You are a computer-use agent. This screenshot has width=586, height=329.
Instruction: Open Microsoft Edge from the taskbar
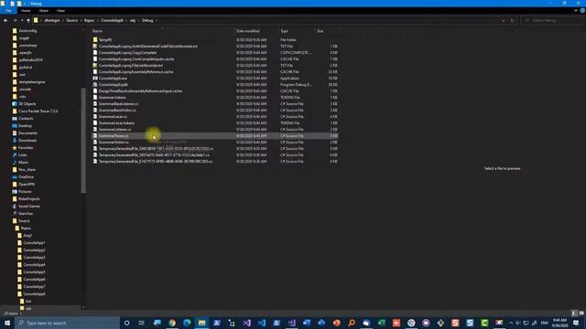point(187,323)
